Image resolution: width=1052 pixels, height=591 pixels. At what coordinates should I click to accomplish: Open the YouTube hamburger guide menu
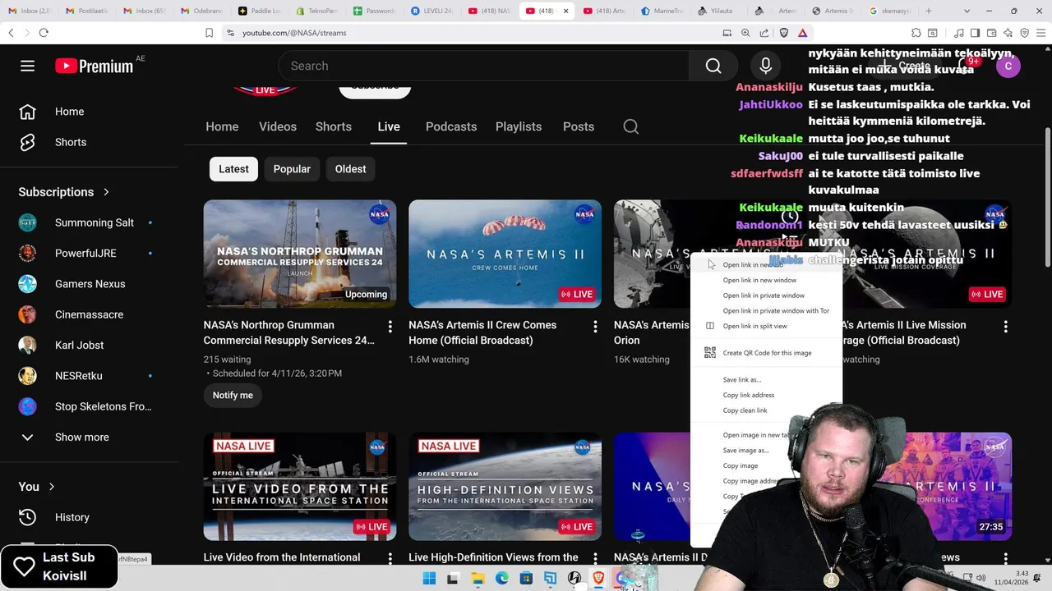(28, 66)
